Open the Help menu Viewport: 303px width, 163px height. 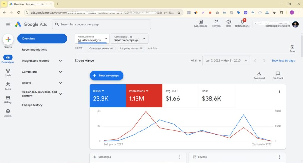pyautogui.click(x=228, y=23)
